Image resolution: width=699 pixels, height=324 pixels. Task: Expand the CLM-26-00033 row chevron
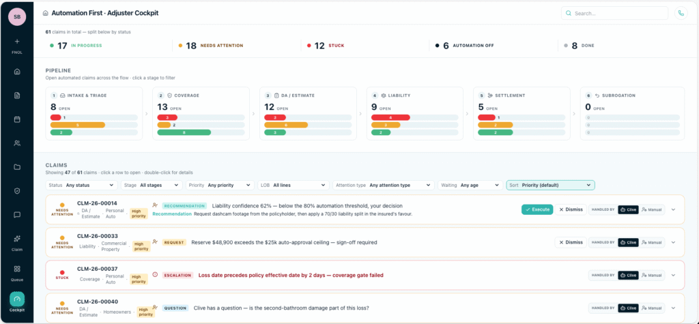pyautogui.click(x=673, y=242)
